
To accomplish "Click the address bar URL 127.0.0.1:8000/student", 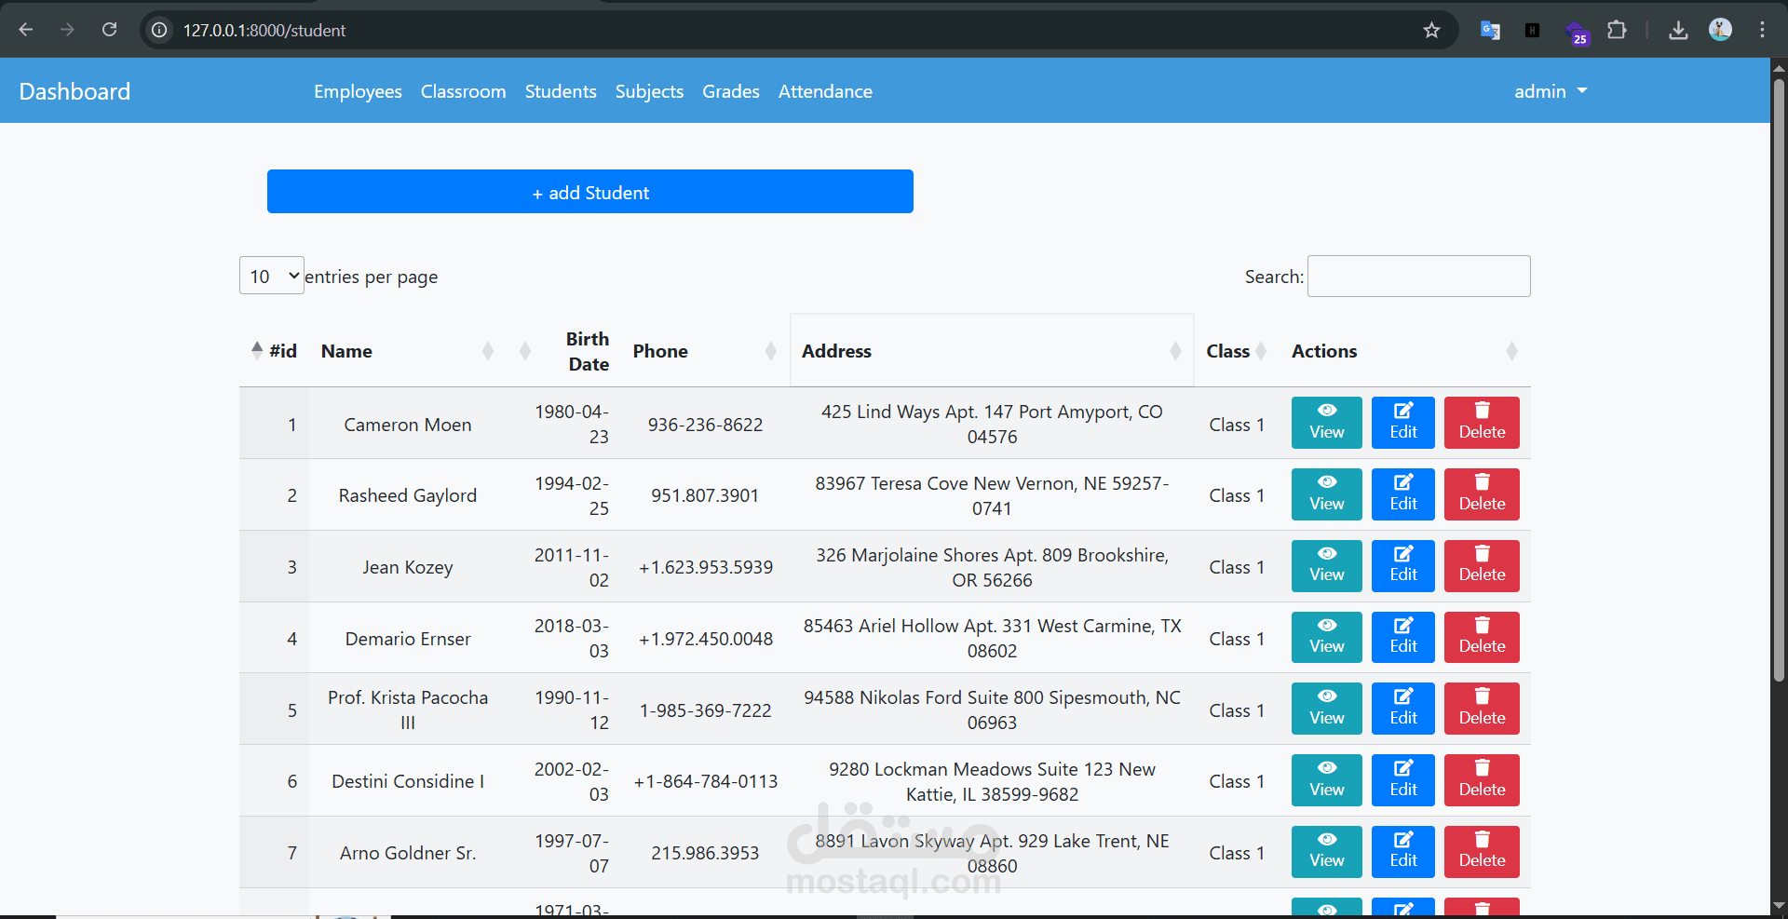I will pos(264,31).
